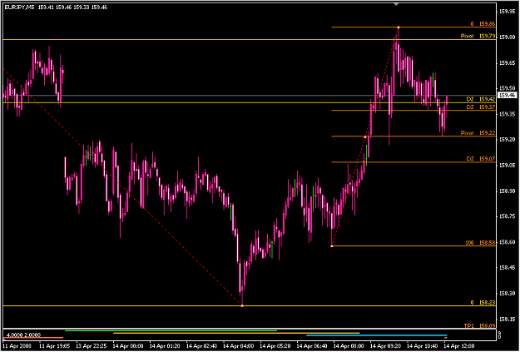Click the 159.65 price scale value

(x=507, y=62)
